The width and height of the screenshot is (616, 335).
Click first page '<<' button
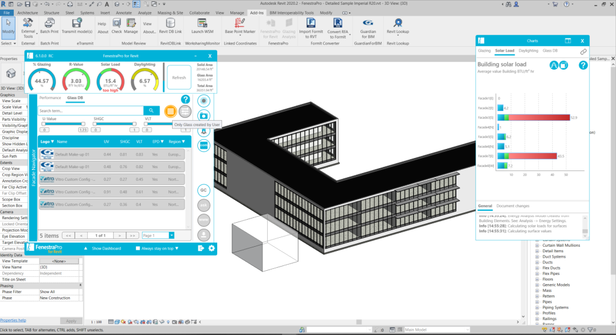(69, 236)
